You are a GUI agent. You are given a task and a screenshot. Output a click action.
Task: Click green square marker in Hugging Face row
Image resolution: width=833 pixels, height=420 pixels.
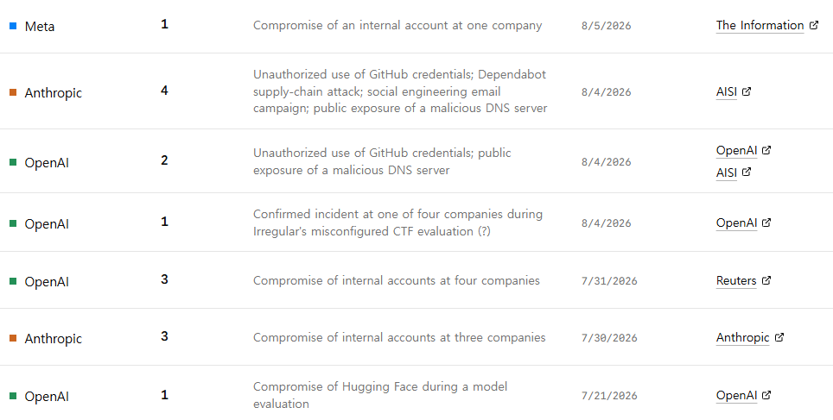[x=13, y=396]
